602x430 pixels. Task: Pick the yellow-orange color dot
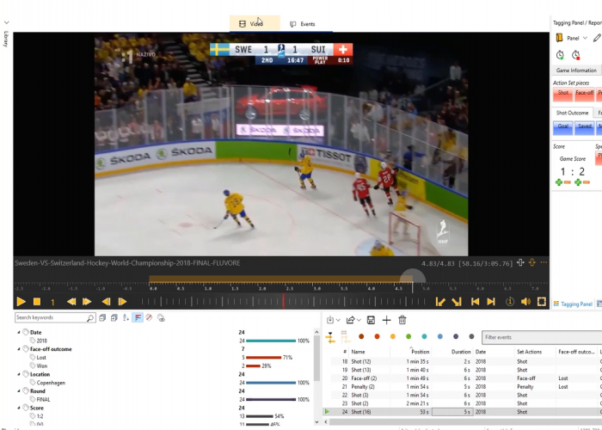pyautogui.click(x=393, y=337)
